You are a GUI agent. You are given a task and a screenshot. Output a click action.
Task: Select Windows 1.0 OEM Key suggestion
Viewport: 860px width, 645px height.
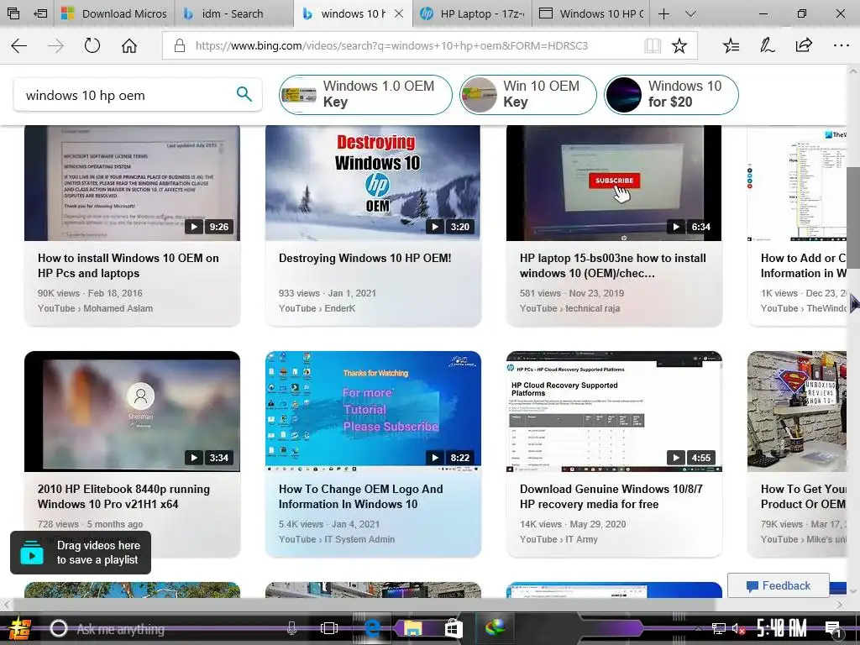tap(365, 94)
